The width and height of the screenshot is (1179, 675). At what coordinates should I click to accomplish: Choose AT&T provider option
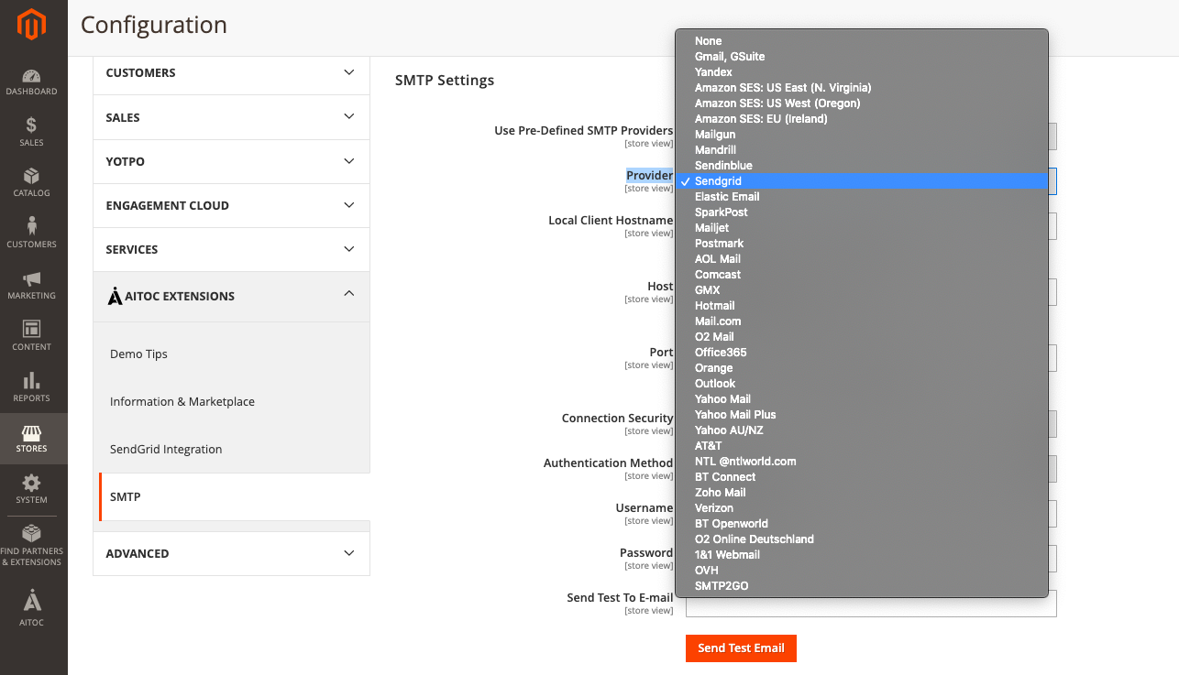tap(862, 446)
